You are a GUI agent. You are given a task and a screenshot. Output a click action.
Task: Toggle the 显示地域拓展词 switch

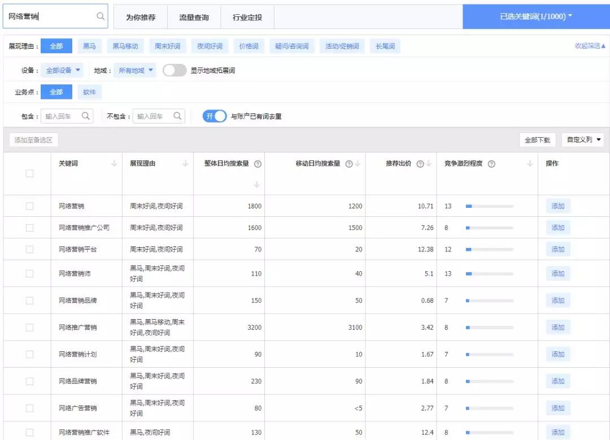pos(175,71)
